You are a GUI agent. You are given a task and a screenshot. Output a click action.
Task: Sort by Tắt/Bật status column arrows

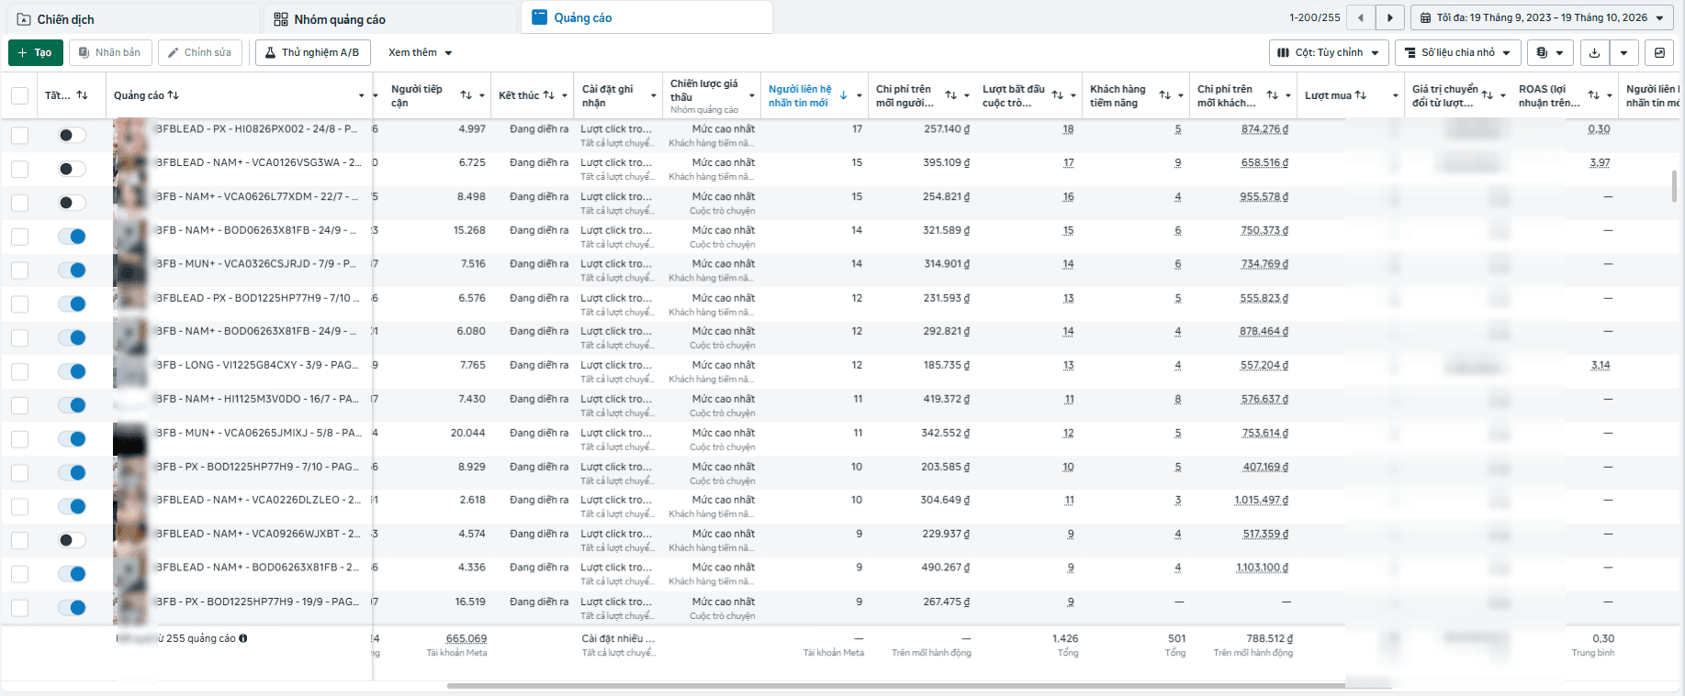click(82, 95)
